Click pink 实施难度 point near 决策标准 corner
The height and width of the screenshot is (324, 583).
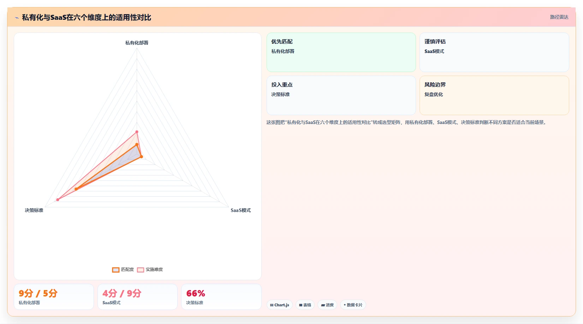click(x=58, y=200)
